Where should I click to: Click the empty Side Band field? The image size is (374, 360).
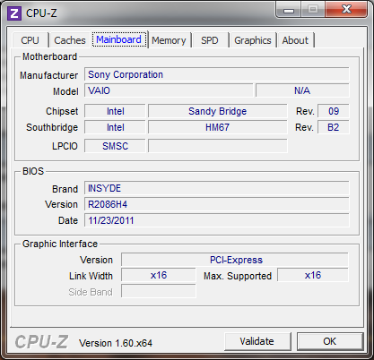pos(159,291)
